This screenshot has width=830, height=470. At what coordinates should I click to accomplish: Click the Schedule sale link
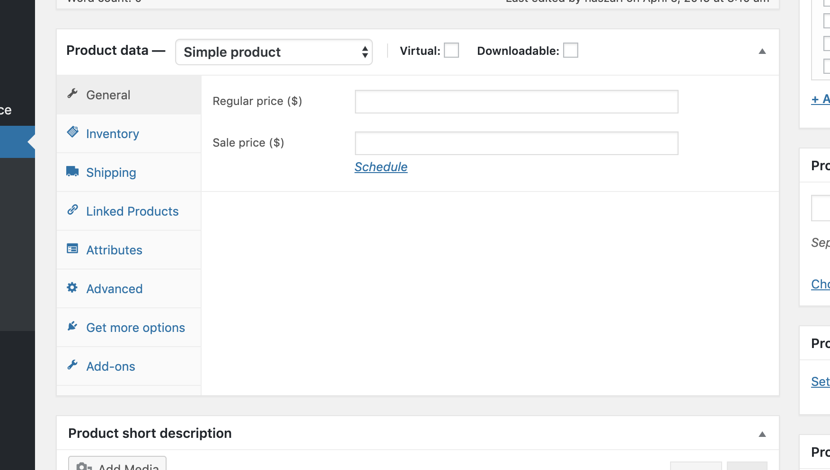[x=381, y=167]
